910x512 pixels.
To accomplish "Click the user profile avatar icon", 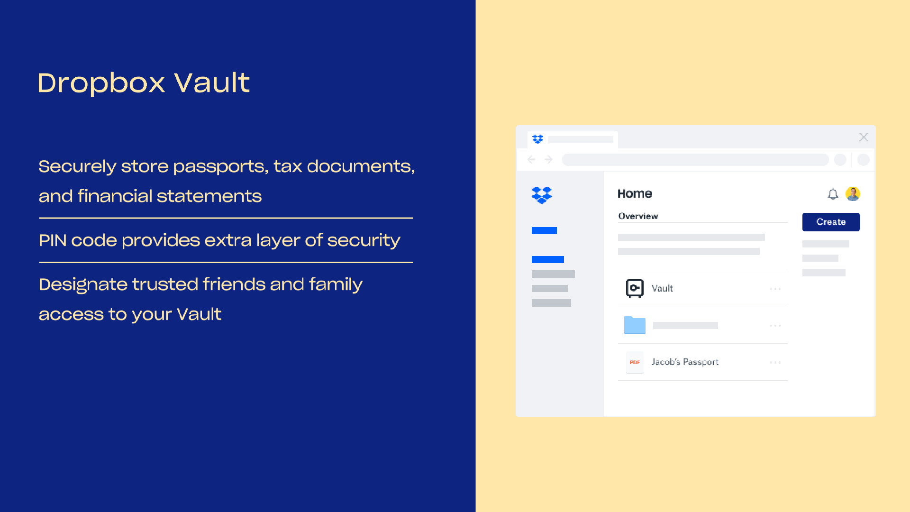I will [853, 194].
